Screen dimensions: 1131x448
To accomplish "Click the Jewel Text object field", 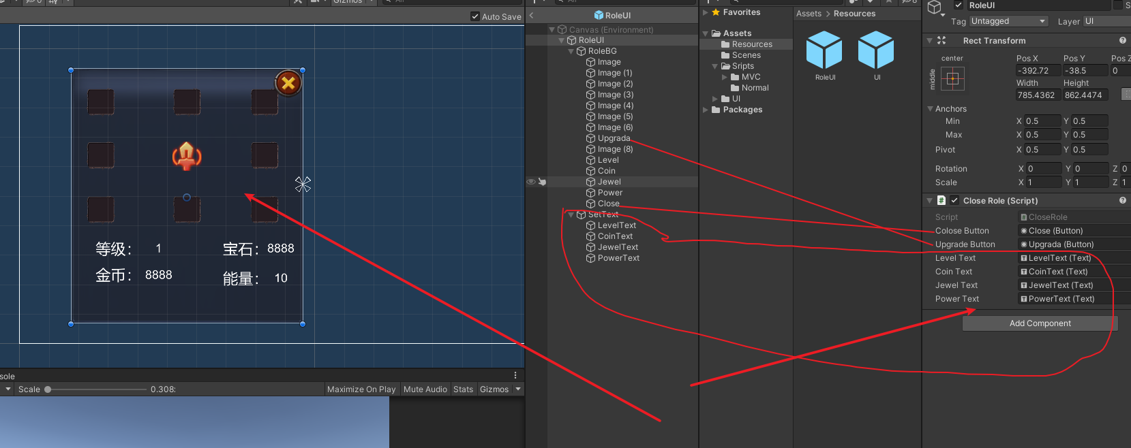I will point(1074,285).
